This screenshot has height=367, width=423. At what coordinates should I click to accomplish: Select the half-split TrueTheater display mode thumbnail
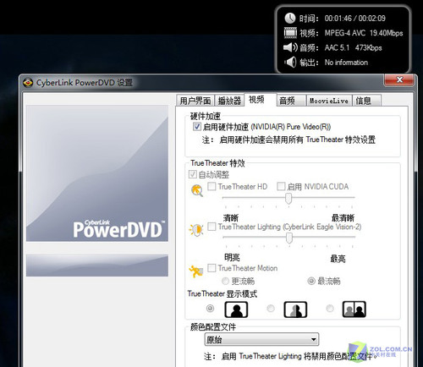[x=295, y=309]
